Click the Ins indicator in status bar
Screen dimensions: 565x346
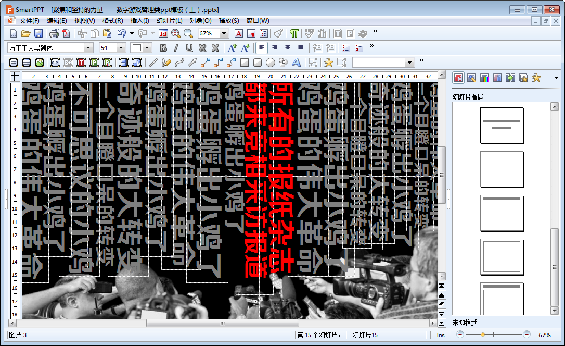pyautogui.click(x=441, y=335)
